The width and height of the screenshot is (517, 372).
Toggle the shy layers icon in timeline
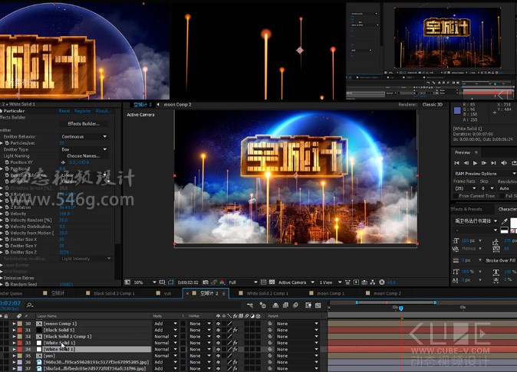click(275, 305)
